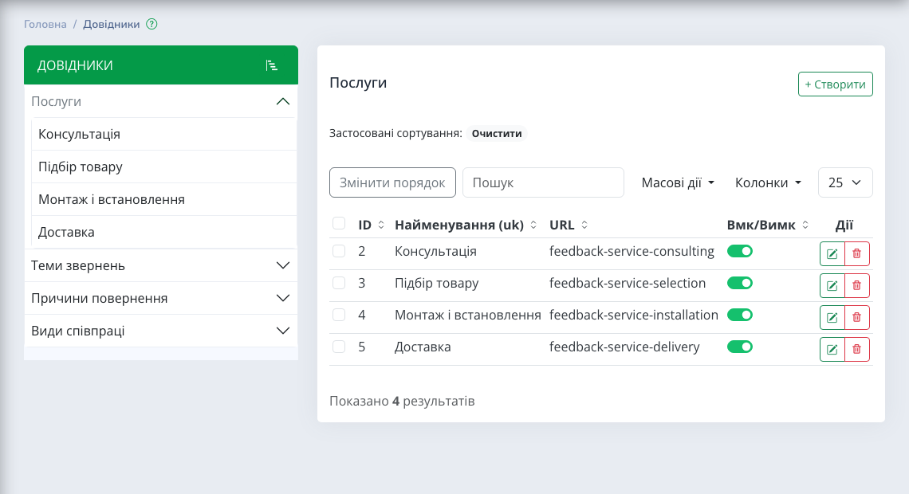This screenshot has height=494, width=909.
Task: Select Монтаж і встановлення in the sidebar
Action: [x=164, y=199]
